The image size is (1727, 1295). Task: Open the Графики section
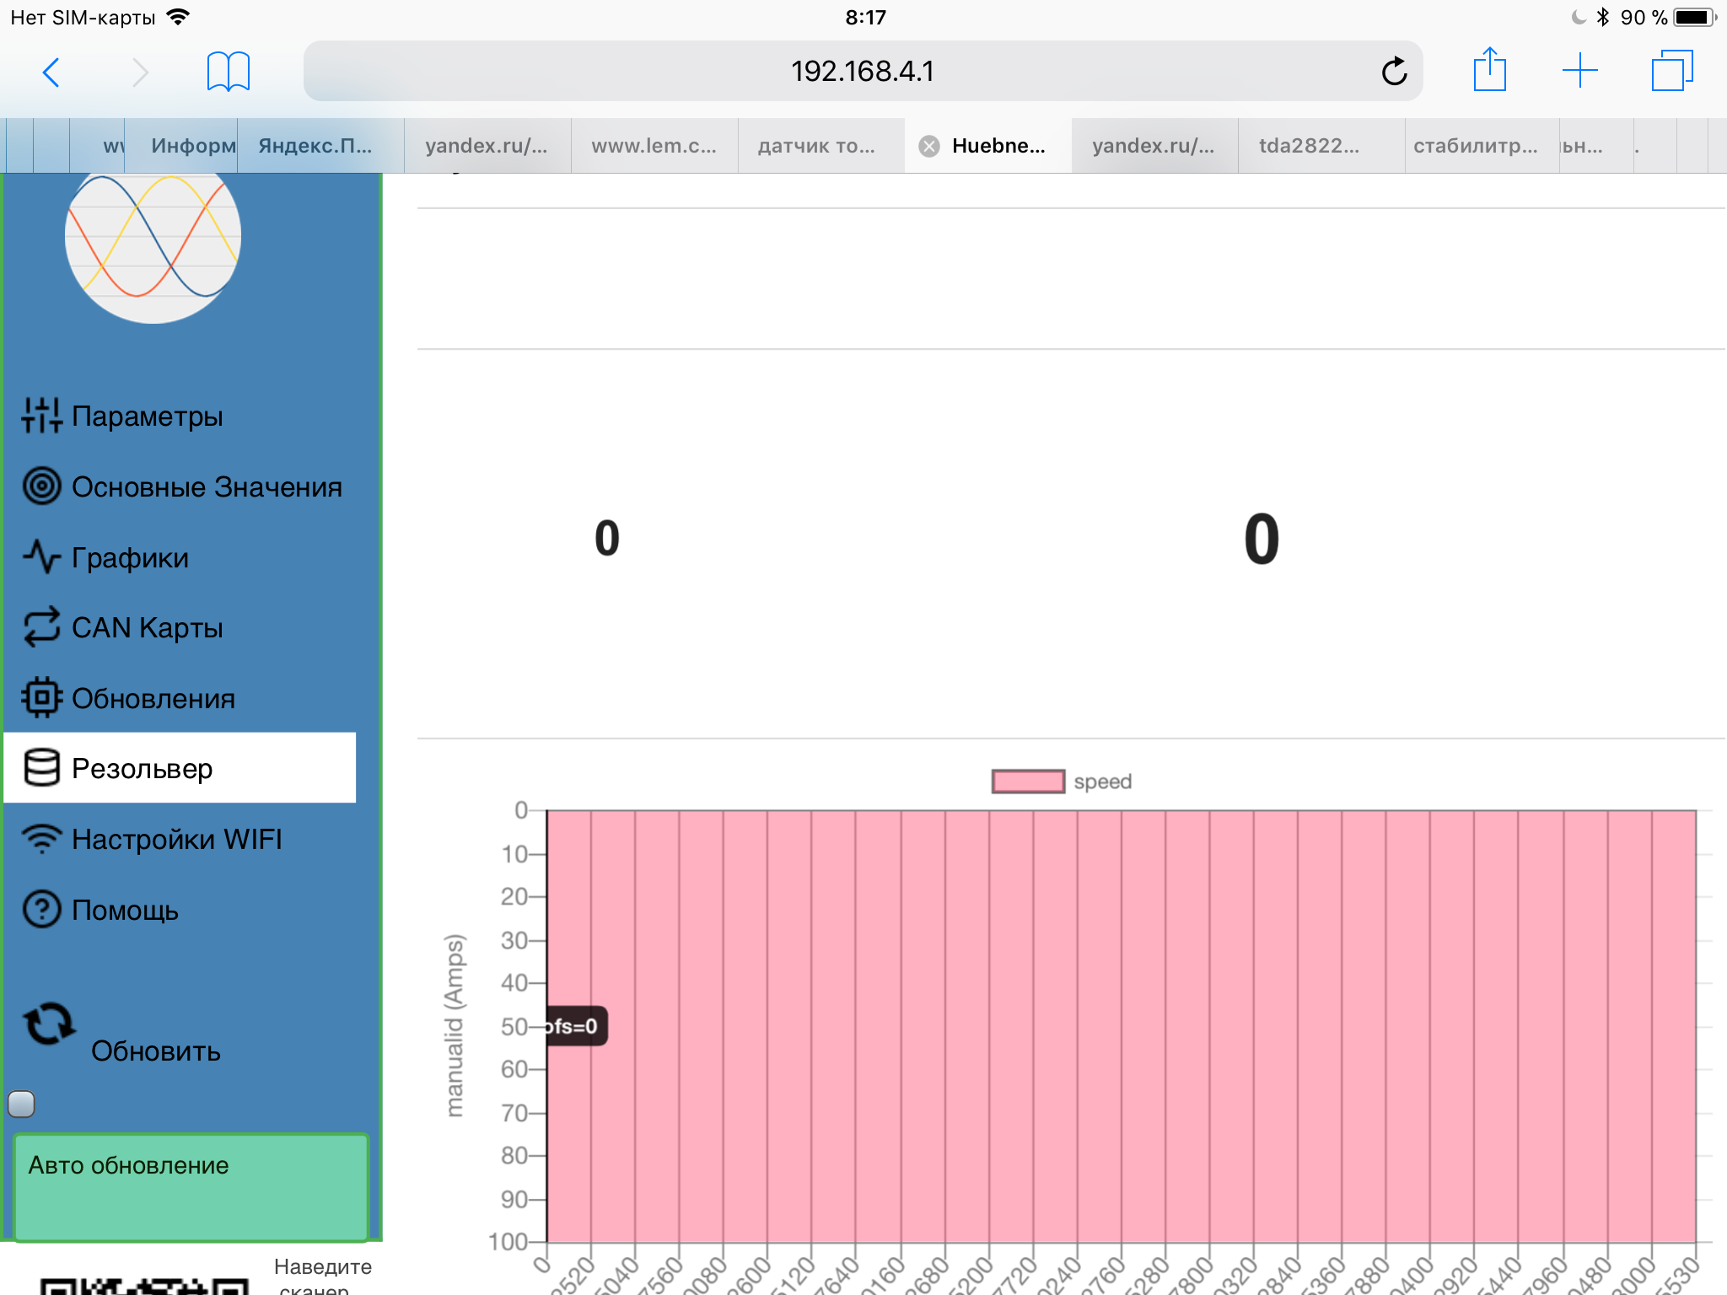click(129, 557)
